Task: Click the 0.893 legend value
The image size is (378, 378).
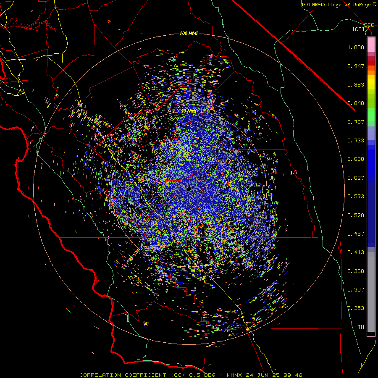Action: [x=356, y=84]
